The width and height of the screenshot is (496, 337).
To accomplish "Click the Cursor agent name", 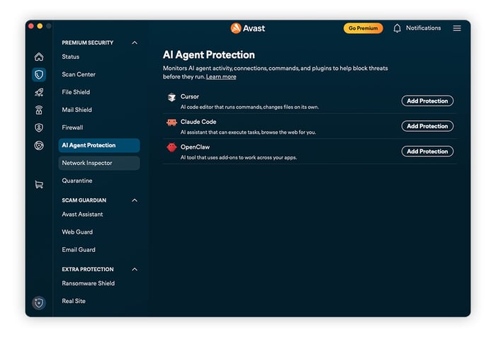I will click(190, 96).
